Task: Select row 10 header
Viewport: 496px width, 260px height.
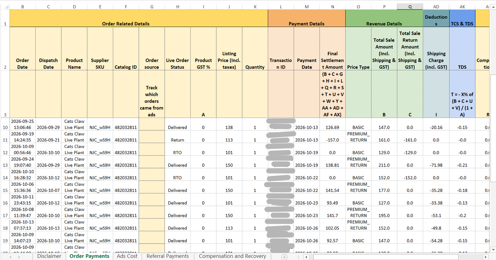Action: 5,124
